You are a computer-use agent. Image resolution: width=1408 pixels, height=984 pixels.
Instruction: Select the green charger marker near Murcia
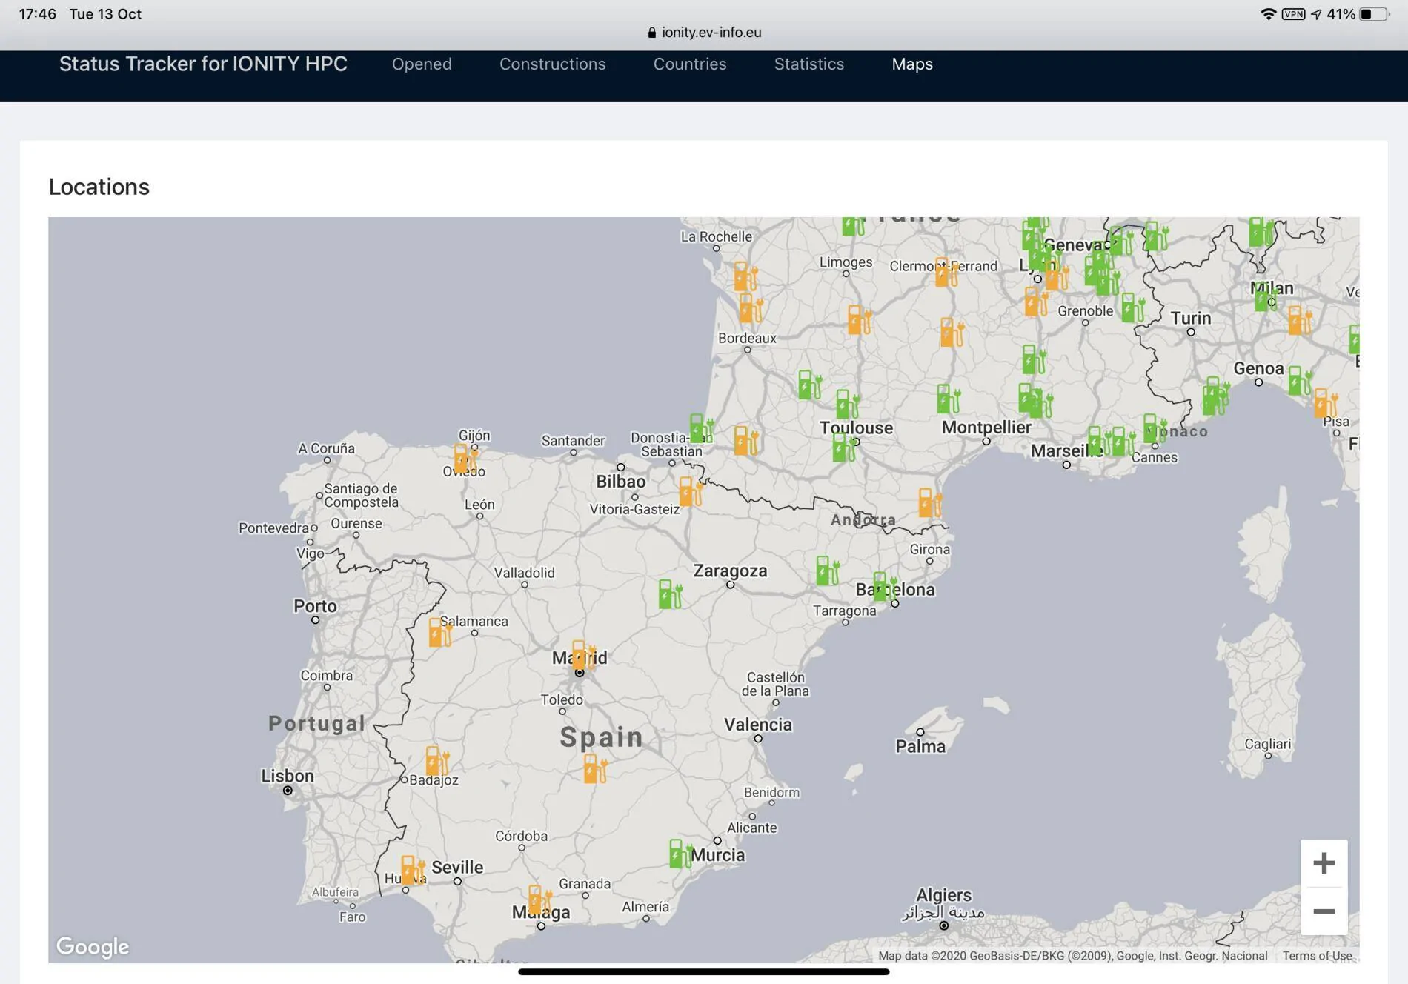680,854
